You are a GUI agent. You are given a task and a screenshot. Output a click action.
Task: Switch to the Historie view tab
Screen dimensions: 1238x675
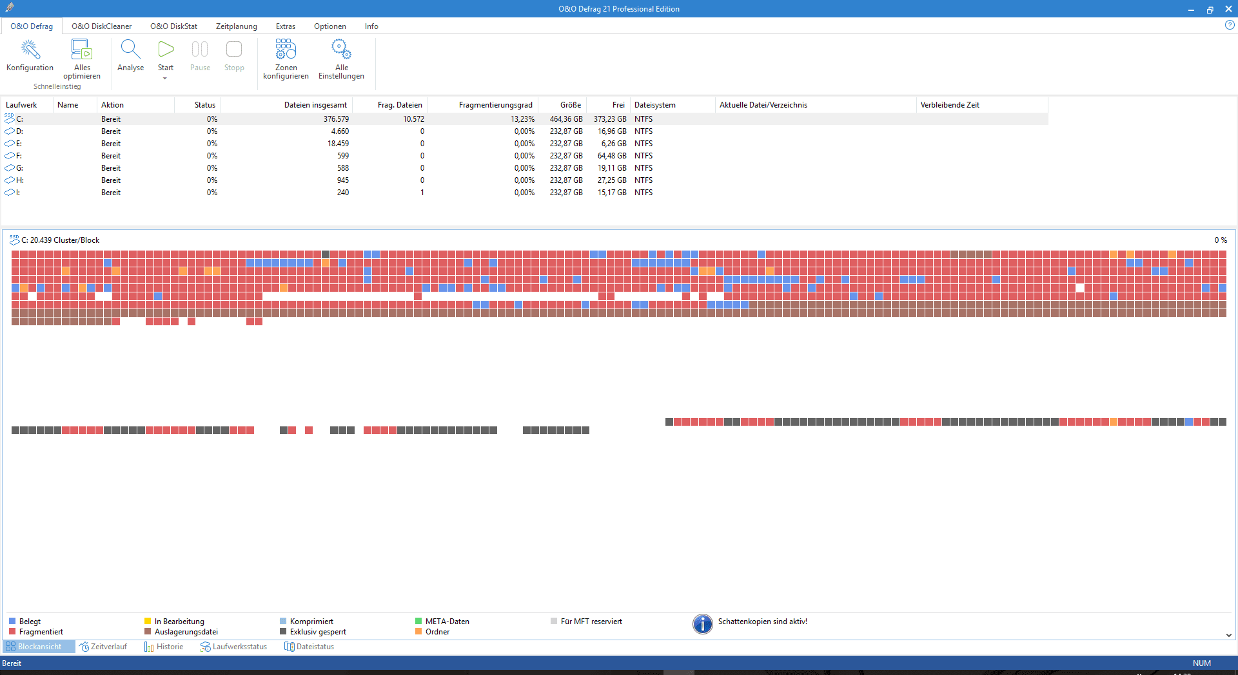[164, 647]
